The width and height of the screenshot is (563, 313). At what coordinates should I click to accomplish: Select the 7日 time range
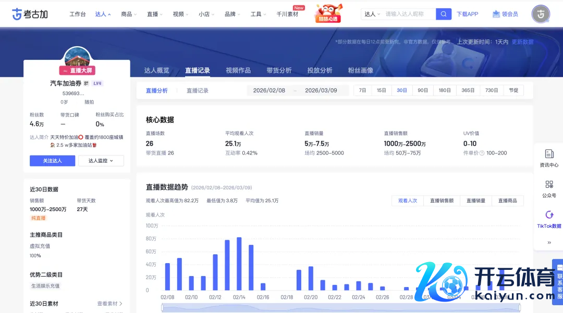click(362, 90)
